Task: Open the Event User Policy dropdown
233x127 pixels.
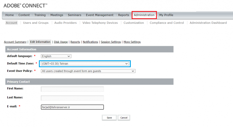Action: point(88,71)
